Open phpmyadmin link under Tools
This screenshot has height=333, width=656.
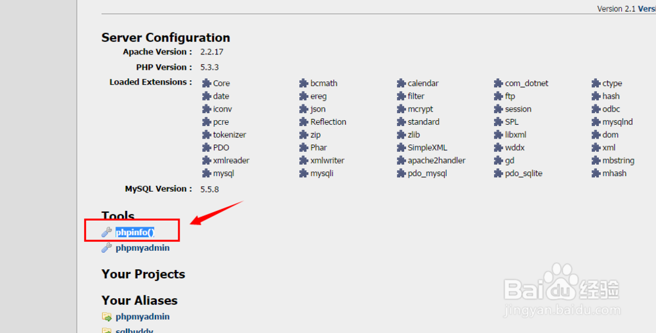pos(142,248)
